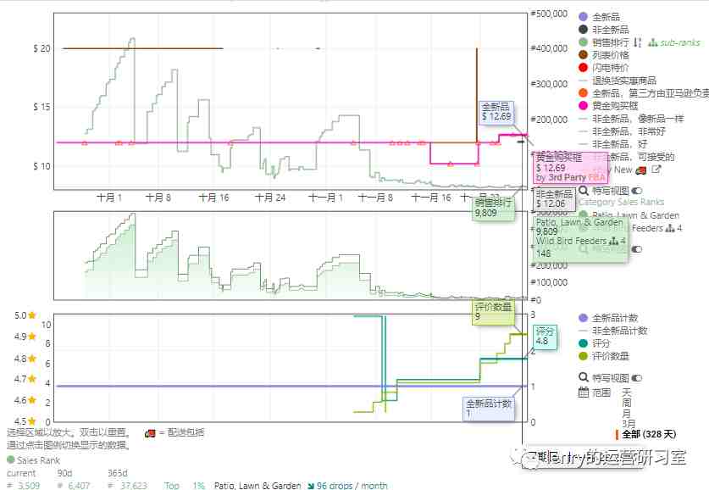Image resolution: width=709 pixels, height=490 pixels.
Task: Select the 天 day range option
Action: (x=626, y=392)
